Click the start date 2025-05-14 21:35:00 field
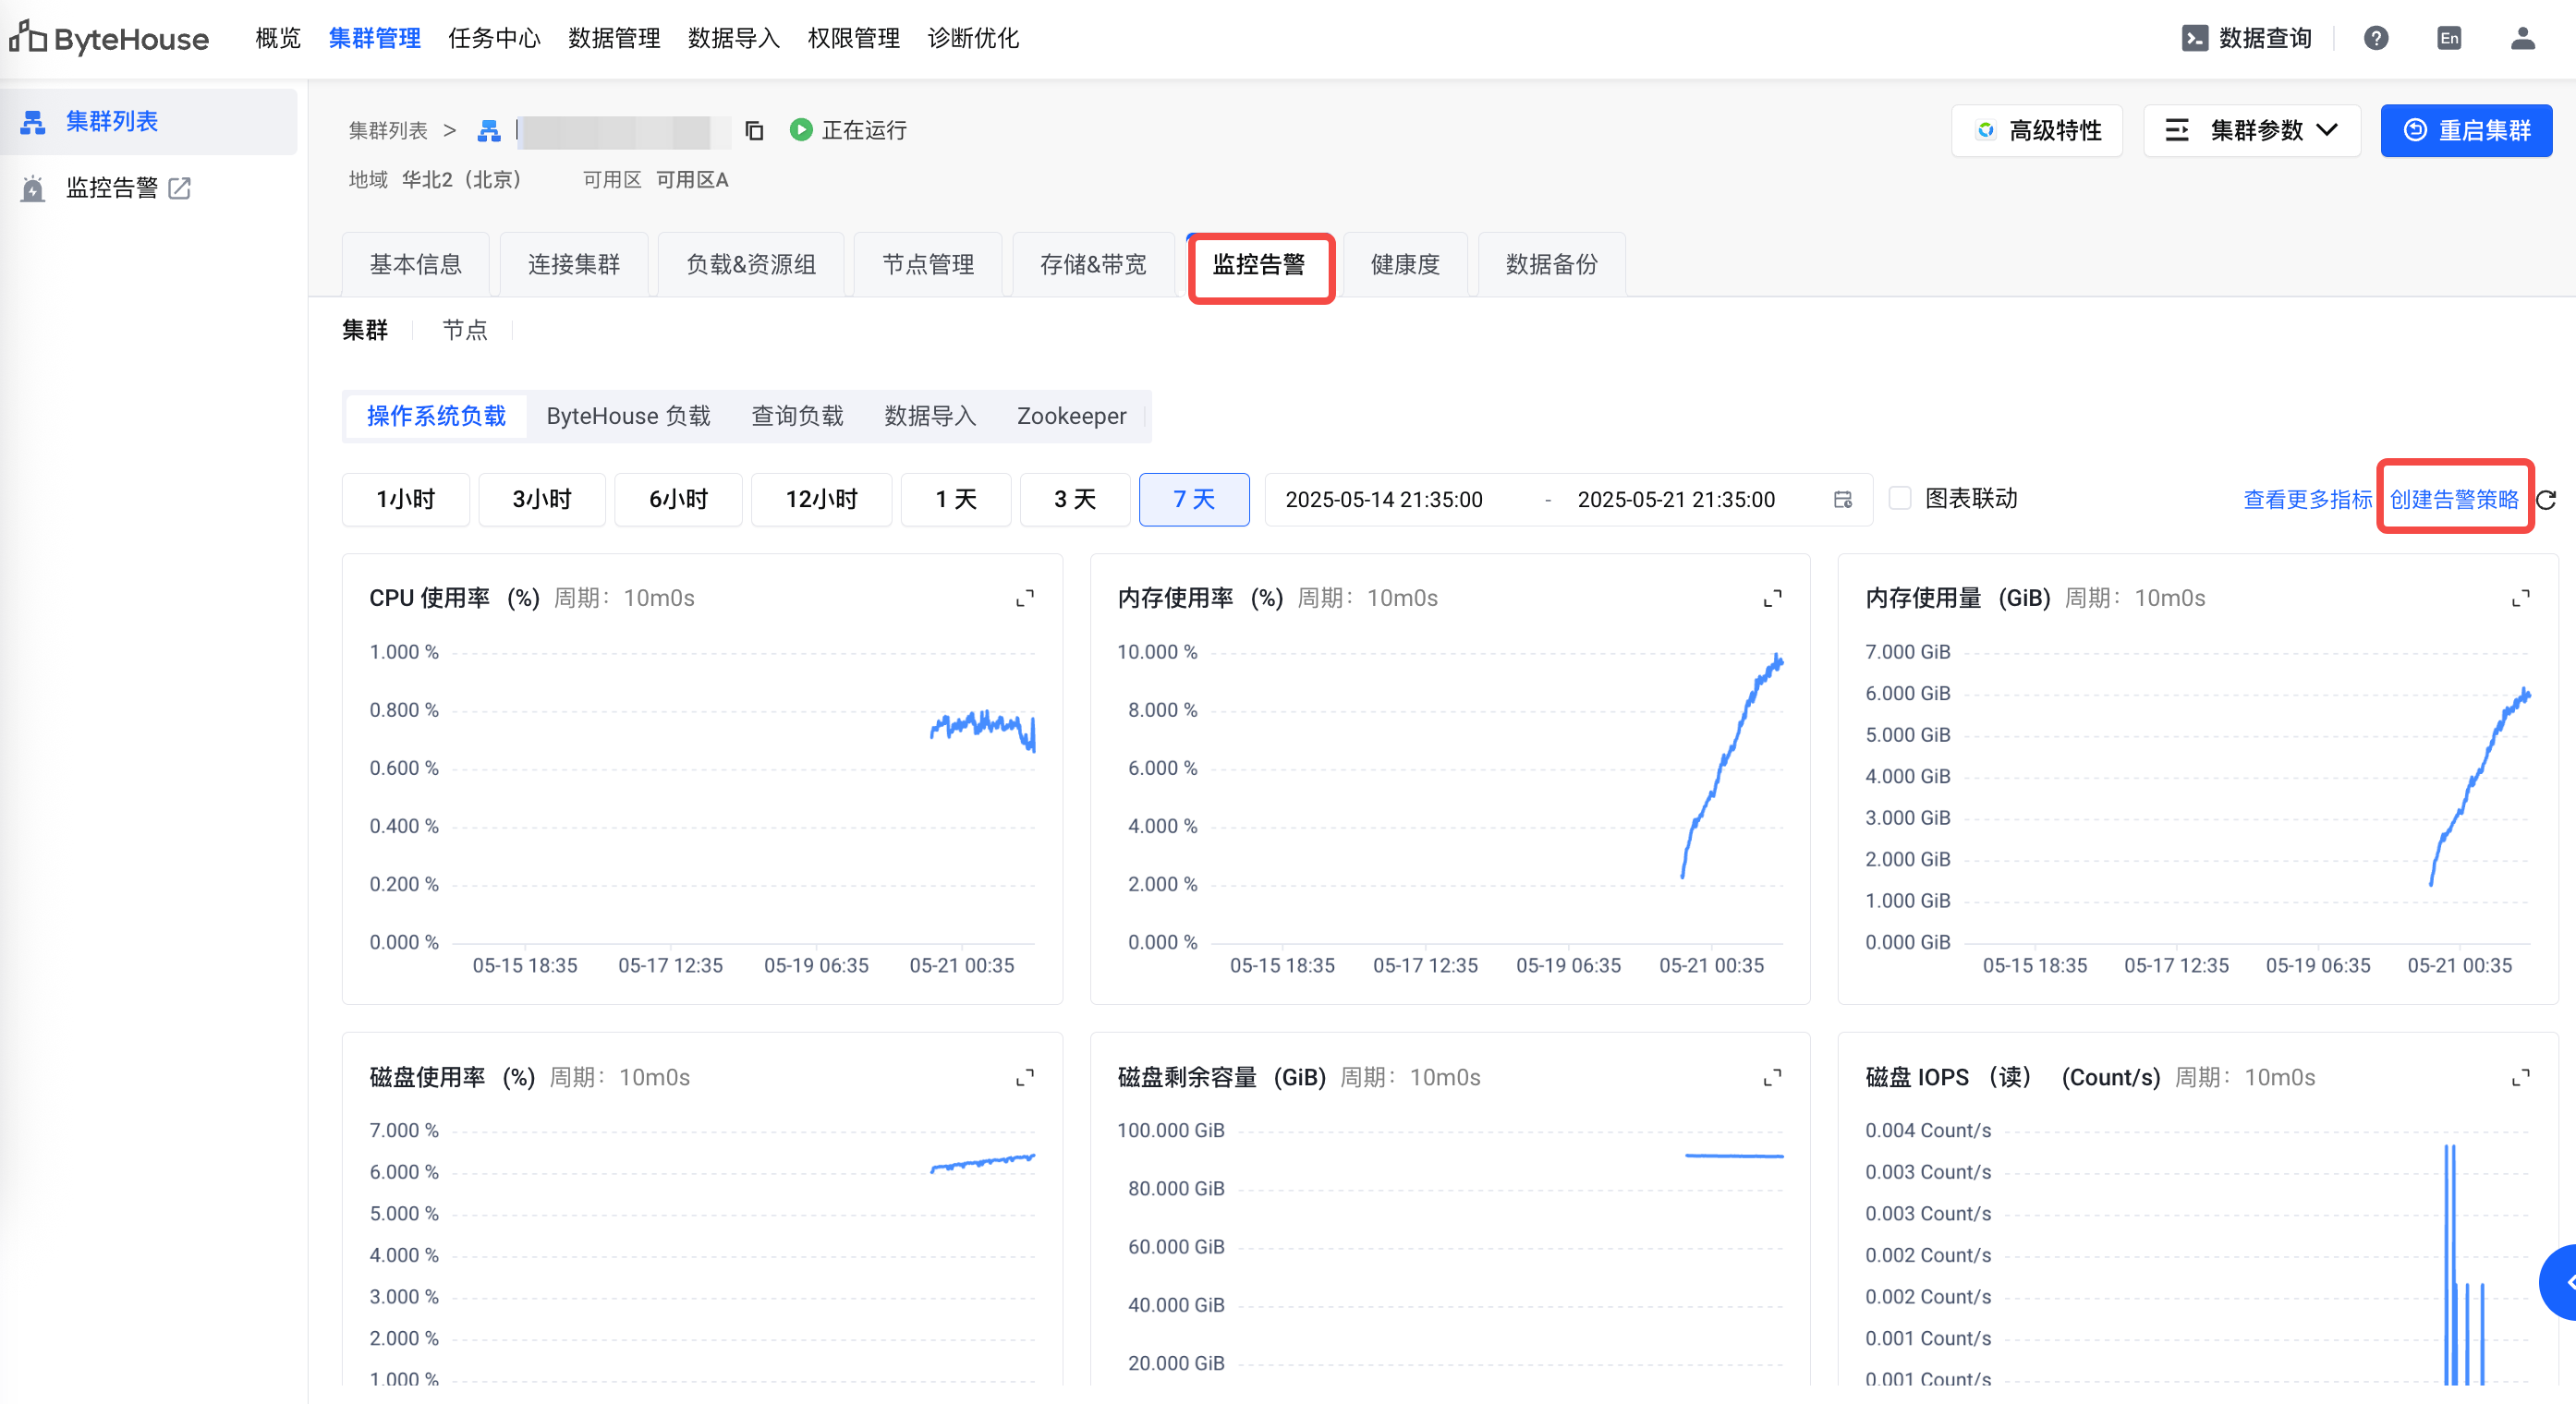2576x1404 pixels. 1384,499
